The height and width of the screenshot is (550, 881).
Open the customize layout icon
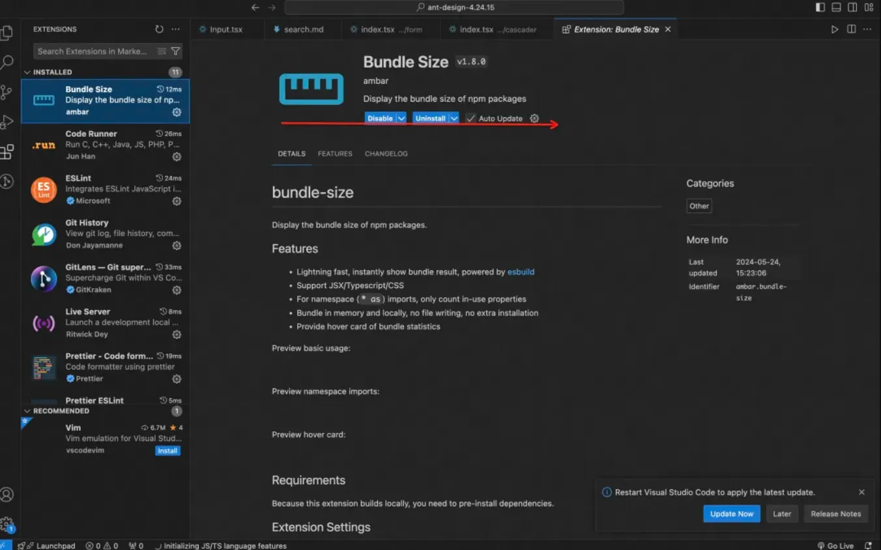click(x=869, y=7)
